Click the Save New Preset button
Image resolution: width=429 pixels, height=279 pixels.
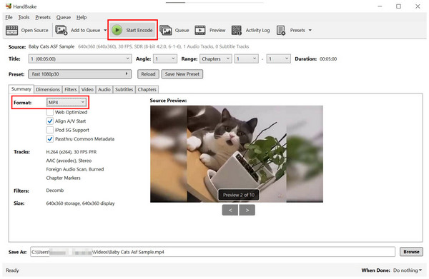pos(182,74)
